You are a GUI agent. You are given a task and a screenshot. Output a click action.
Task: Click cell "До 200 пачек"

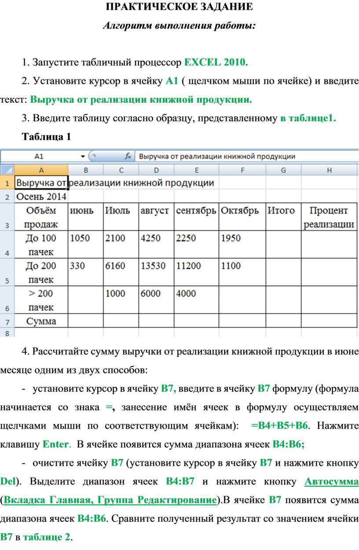pos(41,272)
